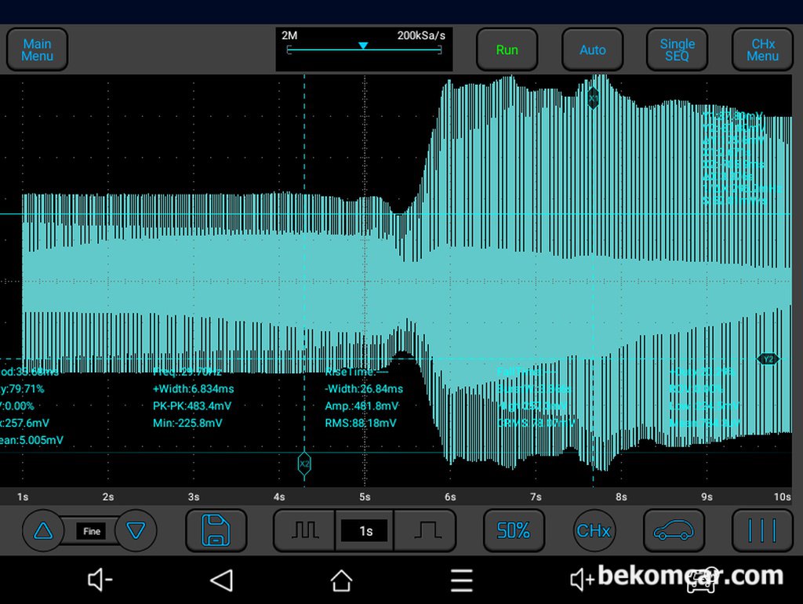Image resolution: width=803 pixels, height=604 pixels.
Task: Tap the three vertical bars cursor icon
Action: coord(762,530)
